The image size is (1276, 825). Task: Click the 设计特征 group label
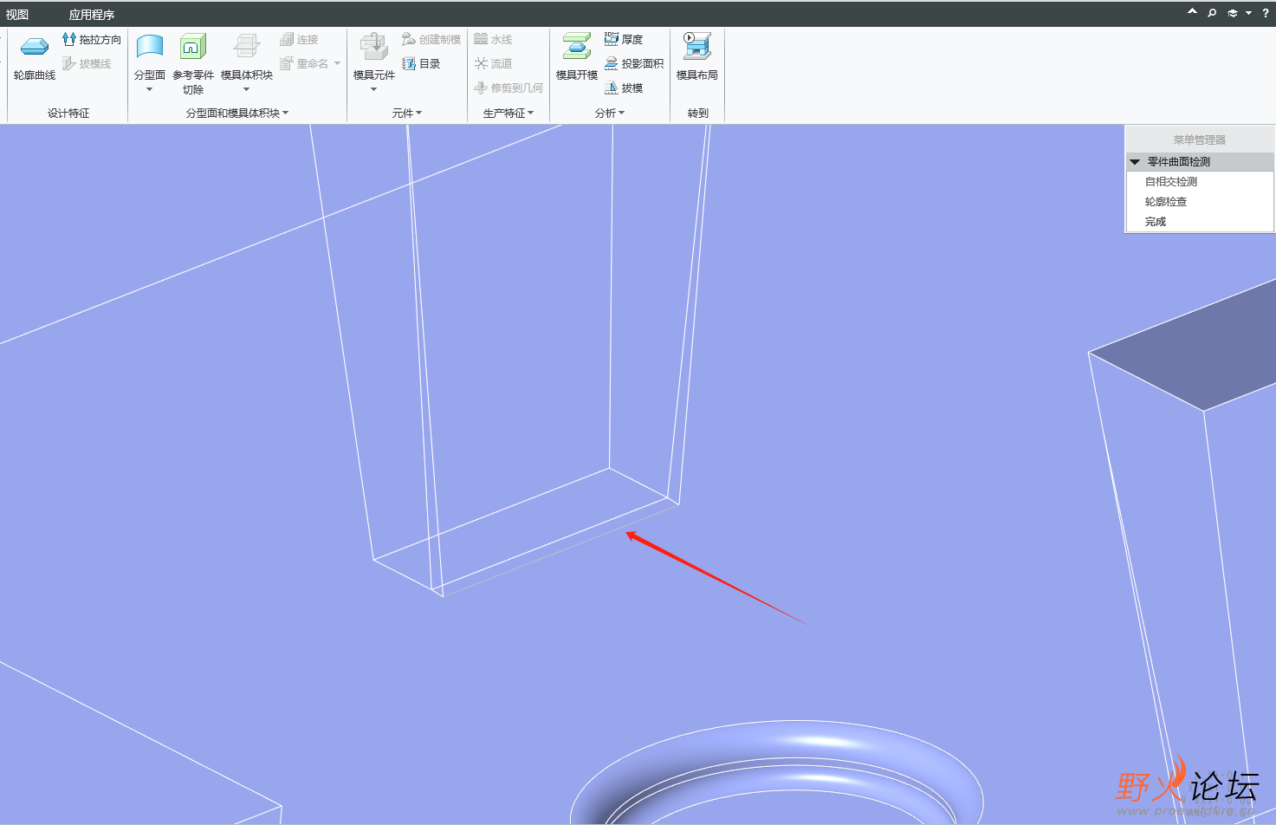[x=68, y=113]
